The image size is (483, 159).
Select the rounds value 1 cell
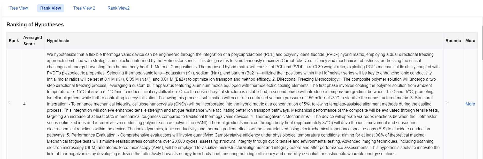[x=453, y=104]
